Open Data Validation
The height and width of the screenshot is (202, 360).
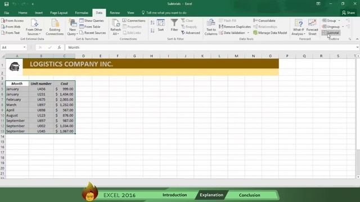[x=232, y=33]
